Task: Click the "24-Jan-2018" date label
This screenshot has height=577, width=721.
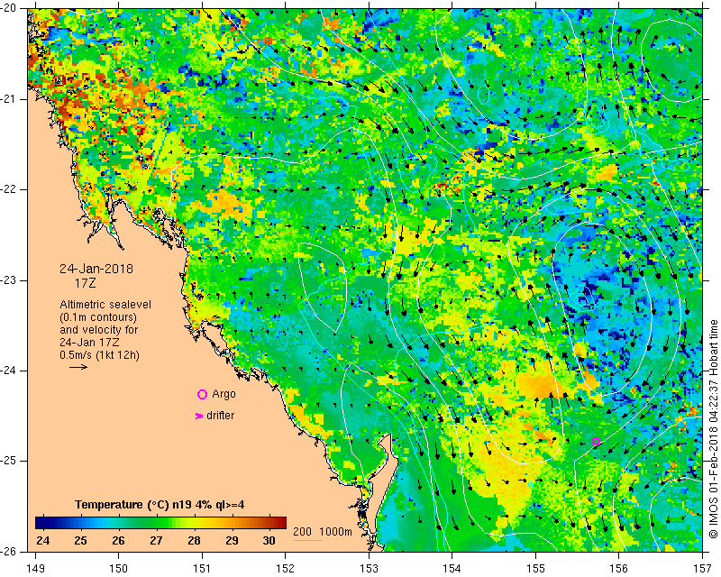Action: point(96,269)
